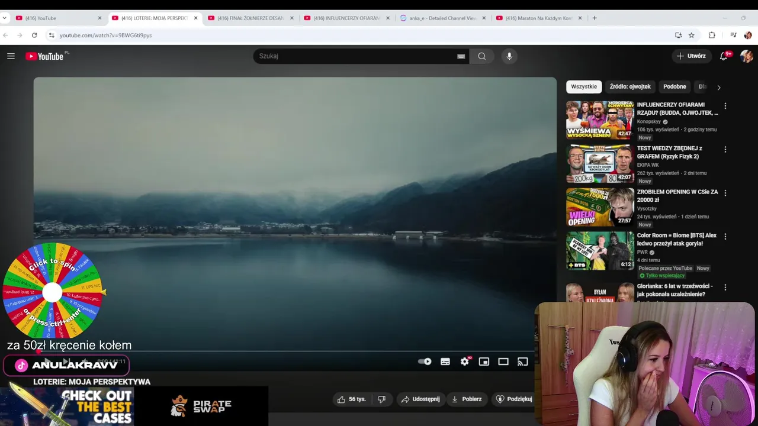Install app icon in address bar
The image size is (758, 426).
click(x=678, y=35)
